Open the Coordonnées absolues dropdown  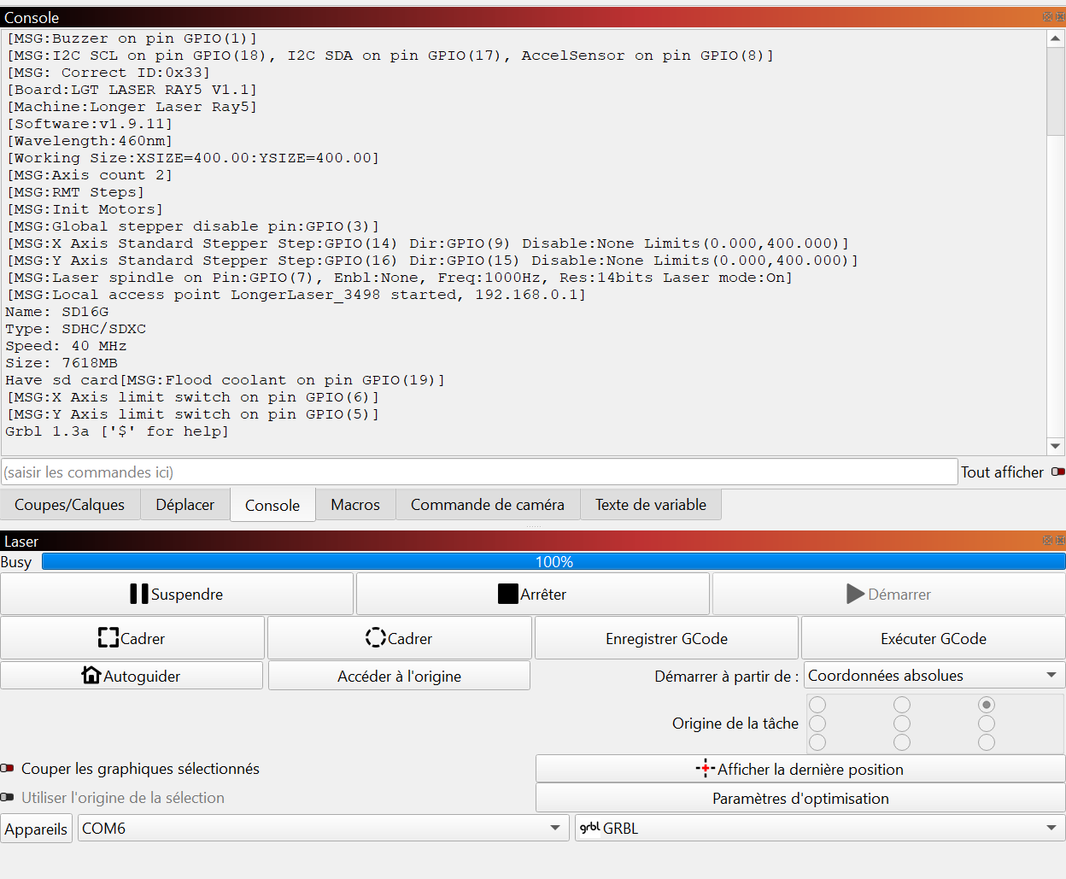pyautogui.click(x=934, y=676)
